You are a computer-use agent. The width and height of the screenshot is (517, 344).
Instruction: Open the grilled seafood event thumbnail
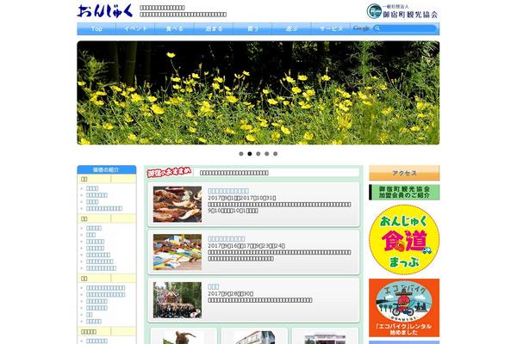pyautogui.click(x=178, y=204)
